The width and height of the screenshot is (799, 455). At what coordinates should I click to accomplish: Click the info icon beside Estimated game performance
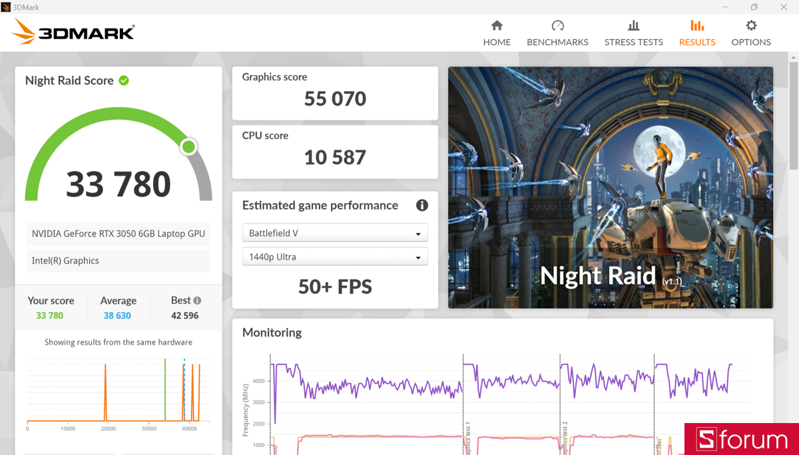pos(421,206)
